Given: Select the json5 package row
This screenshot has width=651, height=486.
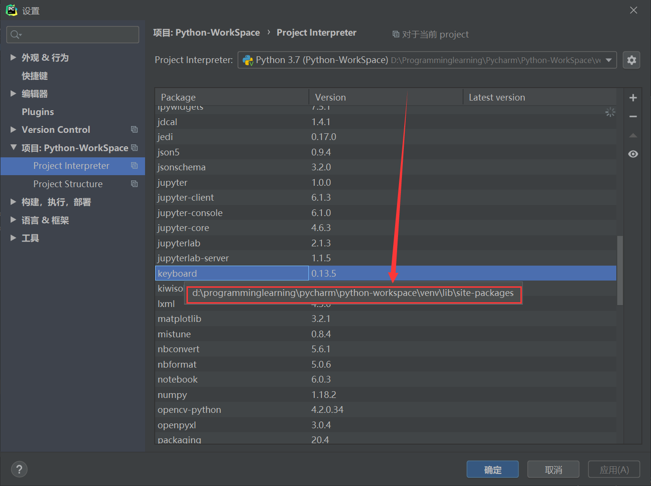Looking at the screenshot, I should click(385, 152).
